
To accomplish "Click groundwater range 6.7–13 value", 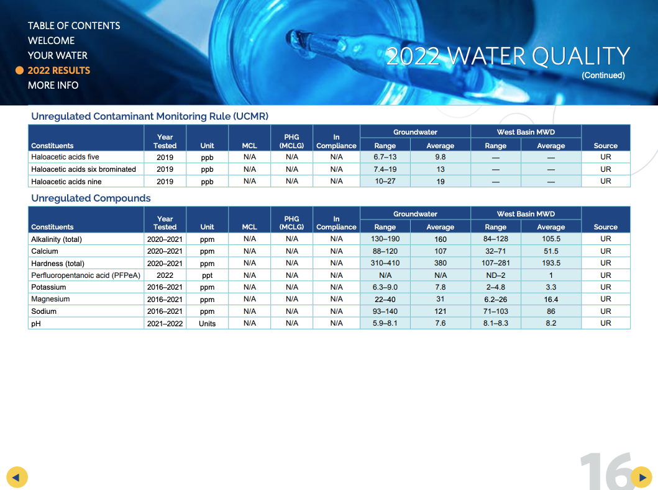I will [x=385, y=157].
